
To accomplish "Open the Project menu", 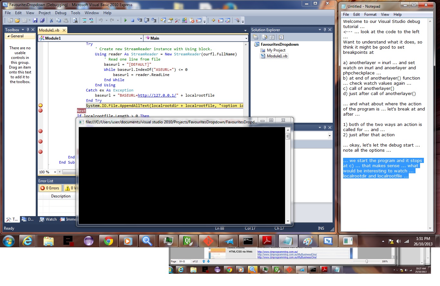I will 44,13.
